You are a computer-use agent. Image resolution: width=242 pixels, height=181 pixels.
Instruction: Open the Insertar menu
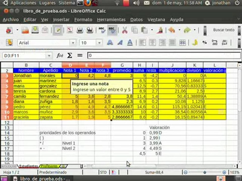coord(61,20)
